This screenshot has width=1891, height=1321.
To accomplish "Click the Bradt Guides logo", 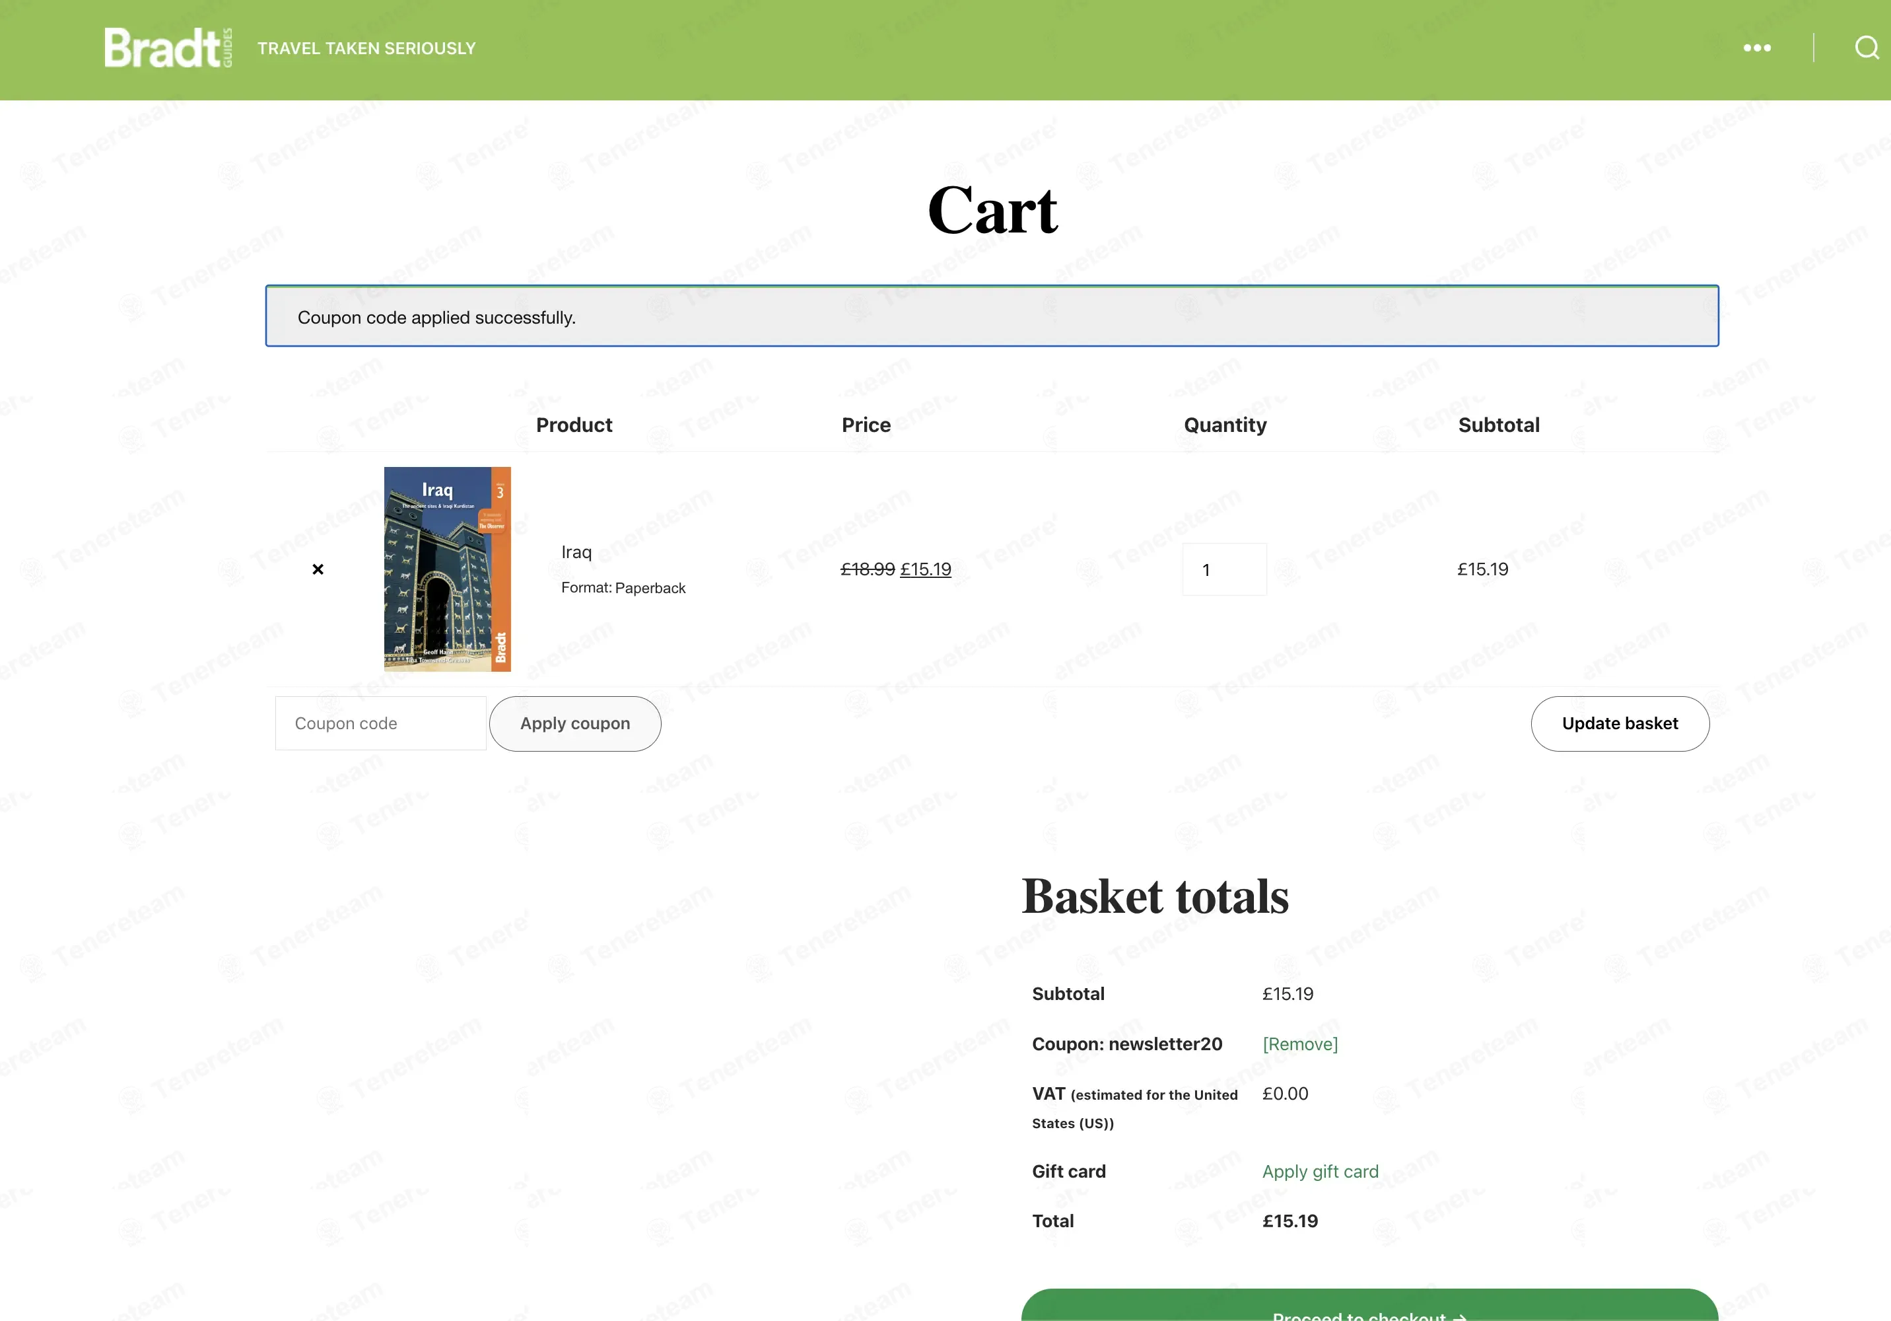I will pyautogui.click(x=168, y=48).
